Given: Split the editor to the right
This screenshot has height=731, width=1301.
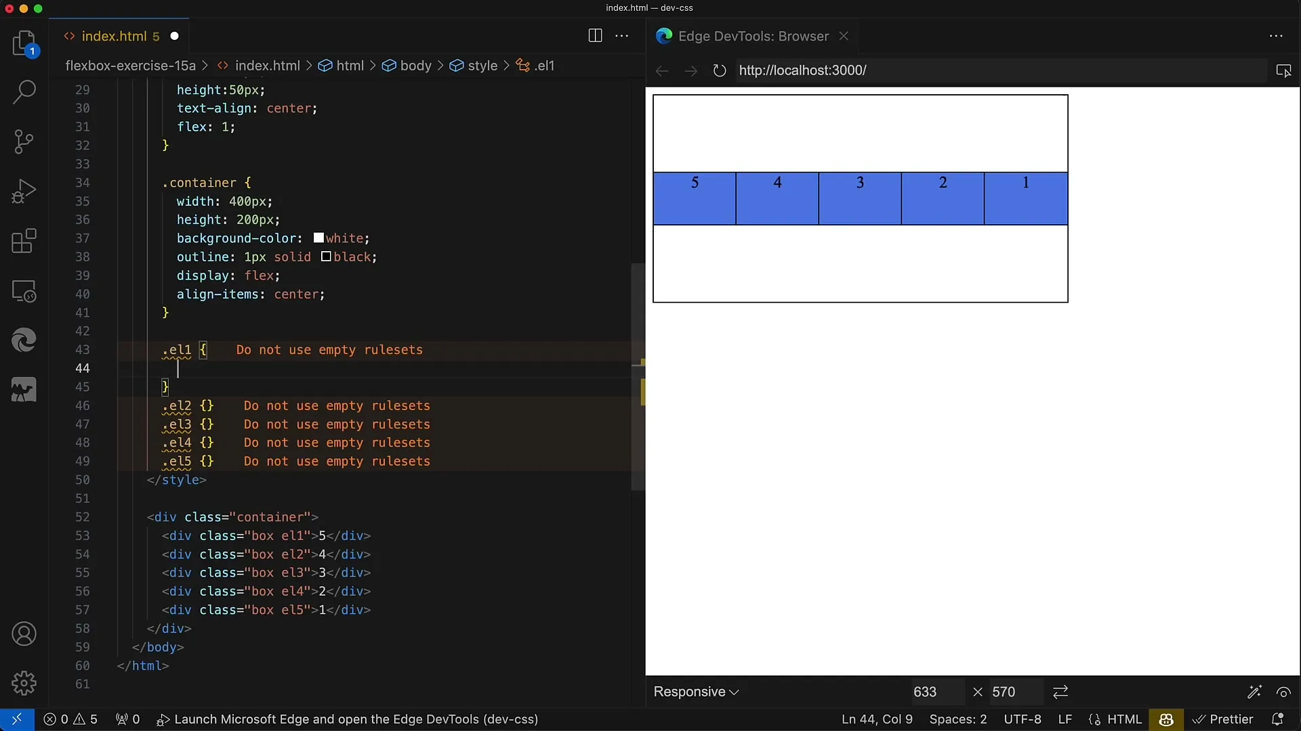Looking at the screenshot, I should pyautogui.click(x=595, y=36).
